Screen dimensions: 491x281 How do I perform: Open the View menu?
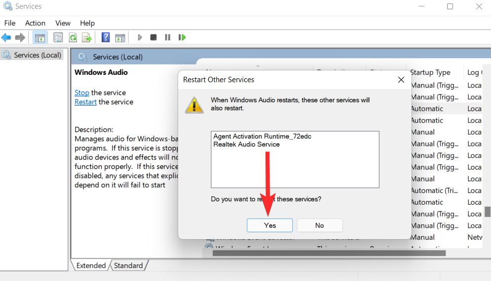63,23
